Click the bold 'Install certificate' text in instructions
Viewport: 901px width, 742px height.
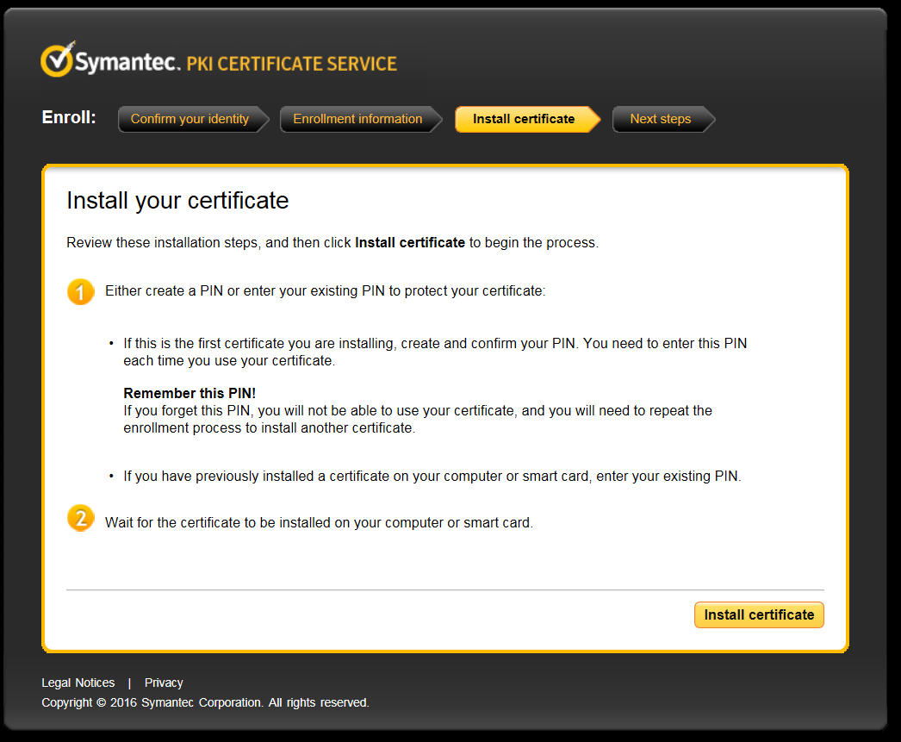coord(410,243)
